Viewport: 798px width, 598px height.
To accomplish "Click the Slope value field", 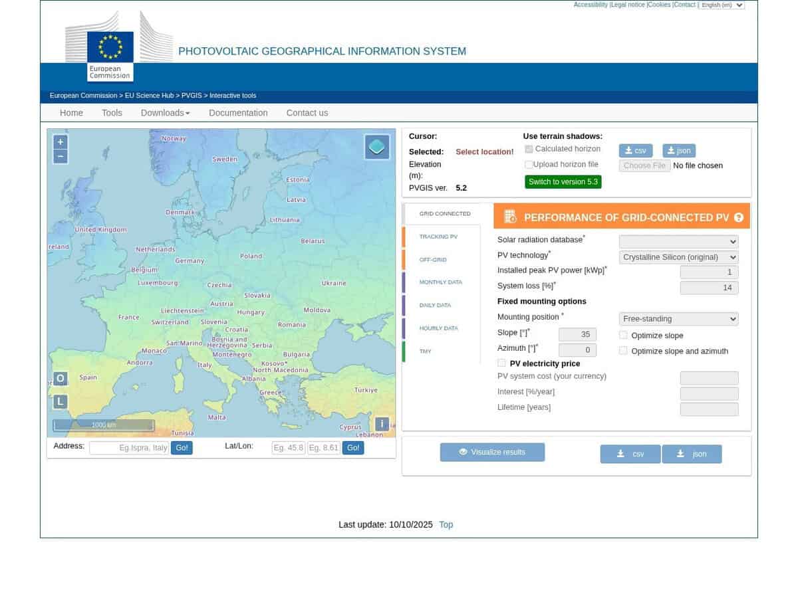I will [577, 335].
